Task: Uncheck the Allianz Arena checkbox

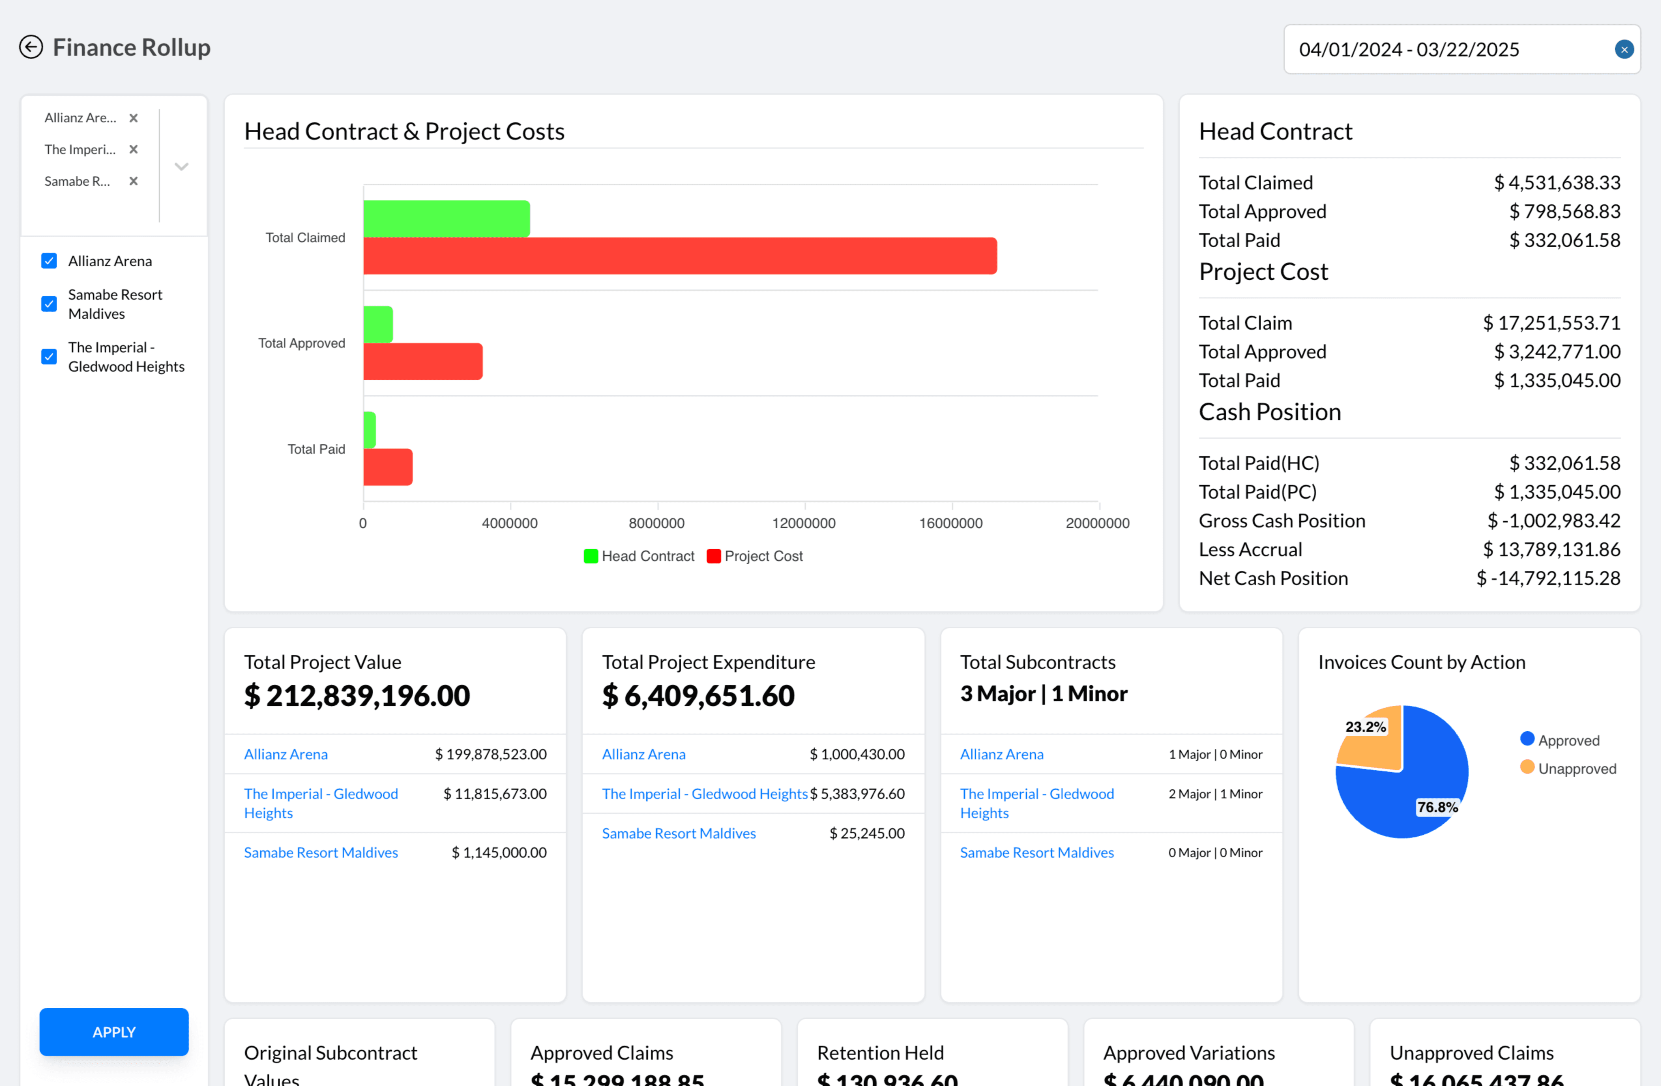Action: coord(49,260)
